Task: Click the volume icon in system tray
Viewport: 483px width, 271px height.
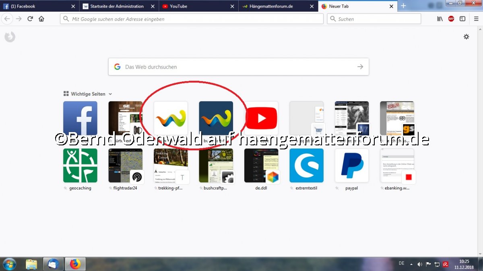Action: (x=420, y=264)
